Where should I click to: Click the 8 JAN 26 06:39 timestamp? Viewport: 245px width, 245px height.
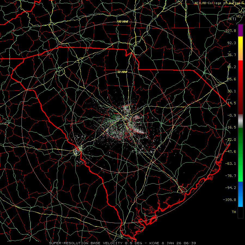179,243
